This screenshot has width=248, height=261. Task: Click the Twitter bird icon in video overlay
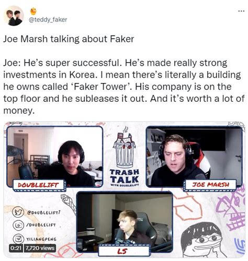(18, 211)
